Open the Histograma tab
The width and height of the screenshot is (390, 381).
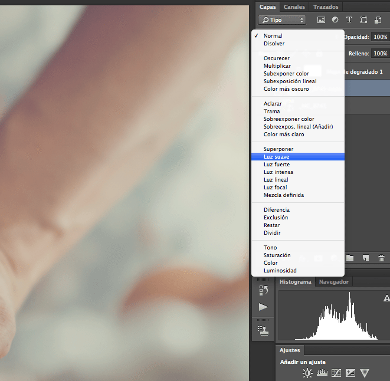[x=295, y=282]
